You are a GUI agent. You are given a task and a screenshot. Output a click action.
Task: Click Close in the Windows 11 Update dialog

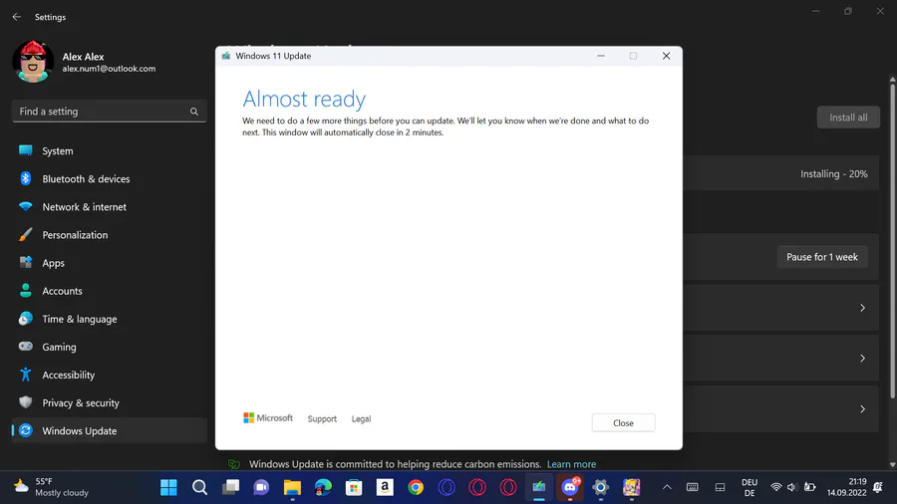[x=623, y=423]
